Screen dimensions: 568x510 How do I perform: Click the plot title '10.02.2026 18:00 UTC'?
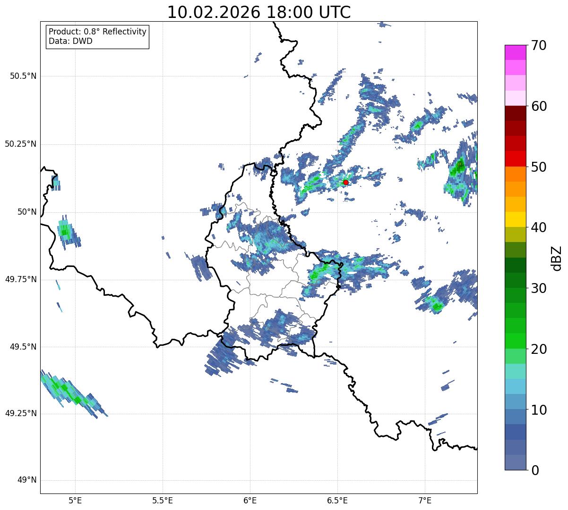click(x=259, y=12)
